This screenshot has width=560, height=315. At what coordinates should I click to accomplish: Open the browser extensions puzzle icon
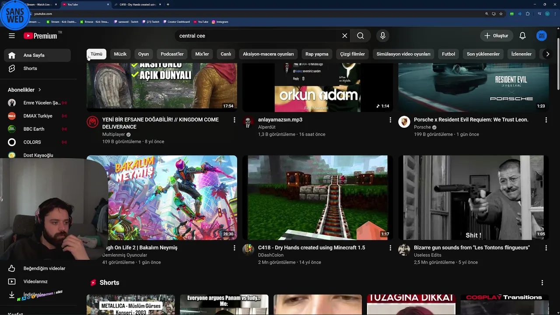pyautogui.click(x=528, y=14)
